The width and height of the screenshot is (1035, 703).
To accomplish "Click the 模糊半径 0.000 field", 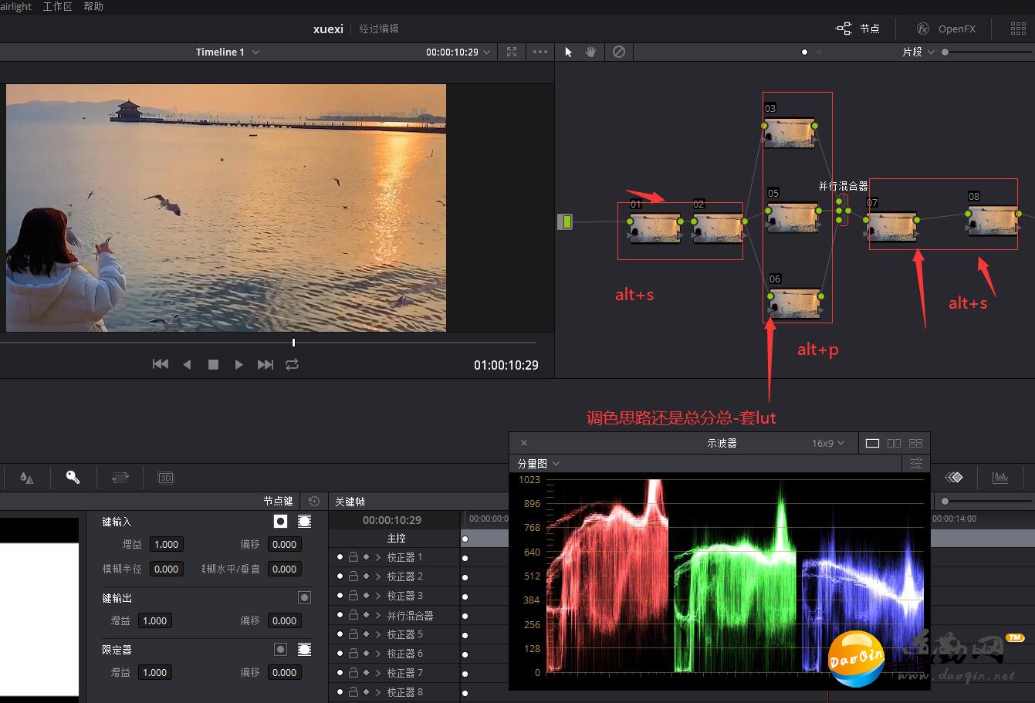I will [x=167, y=569].
